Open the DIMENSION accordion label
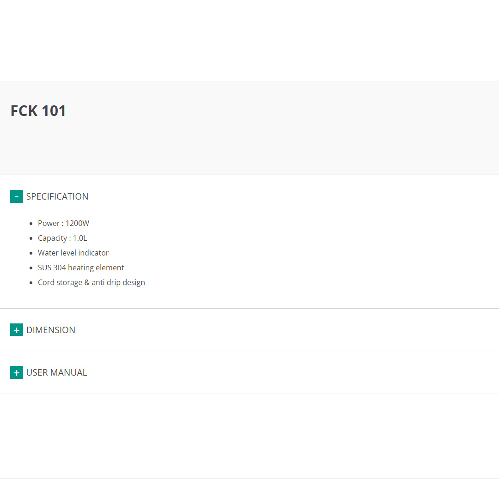This screenshot has height=499, width=499. [51, 330]
